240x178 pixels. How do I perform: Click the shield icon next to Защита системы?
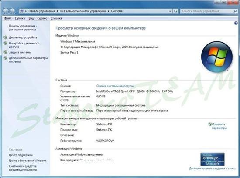coord(5,52)
